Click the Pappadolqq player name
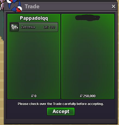119x125 pixels. [x=34, y=18]
